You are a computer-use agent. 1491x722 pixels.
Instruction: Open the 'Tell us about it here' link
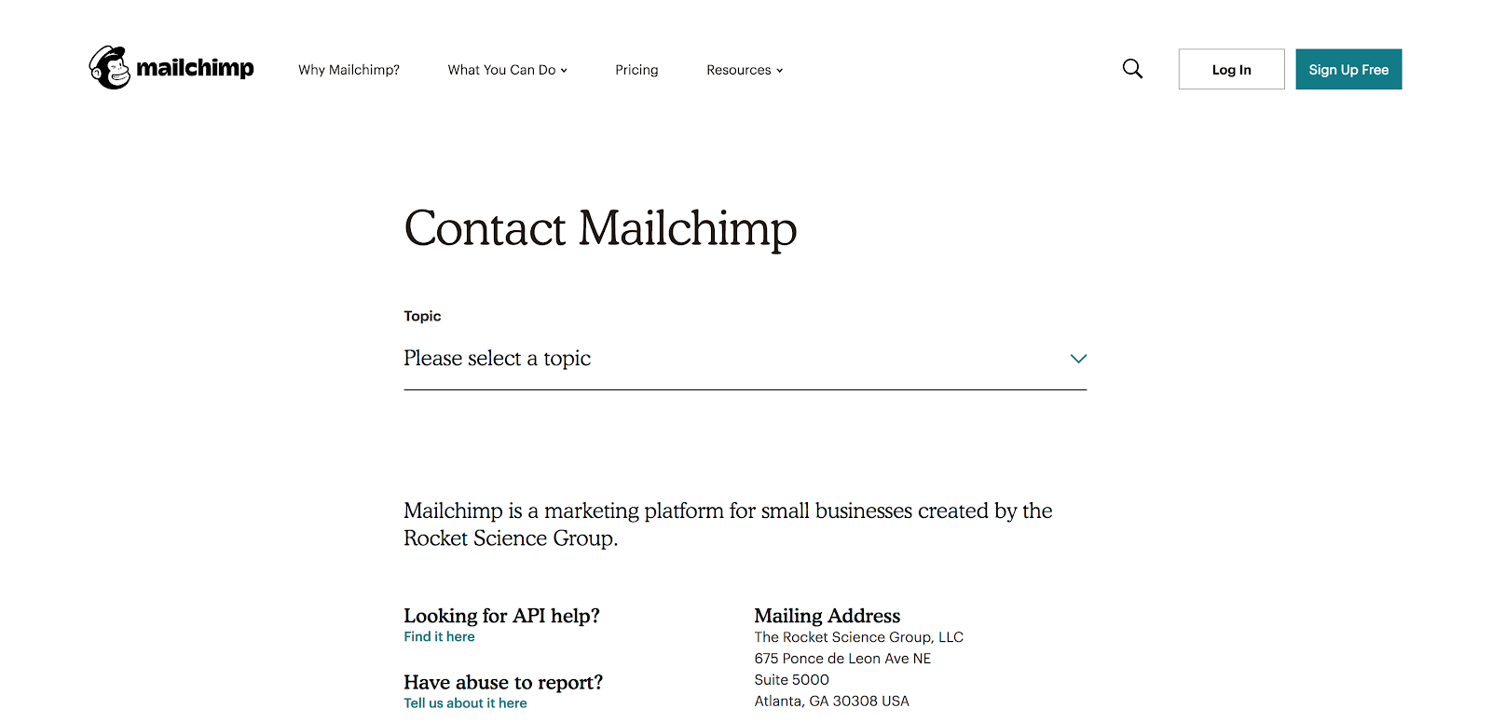(465, 702)
